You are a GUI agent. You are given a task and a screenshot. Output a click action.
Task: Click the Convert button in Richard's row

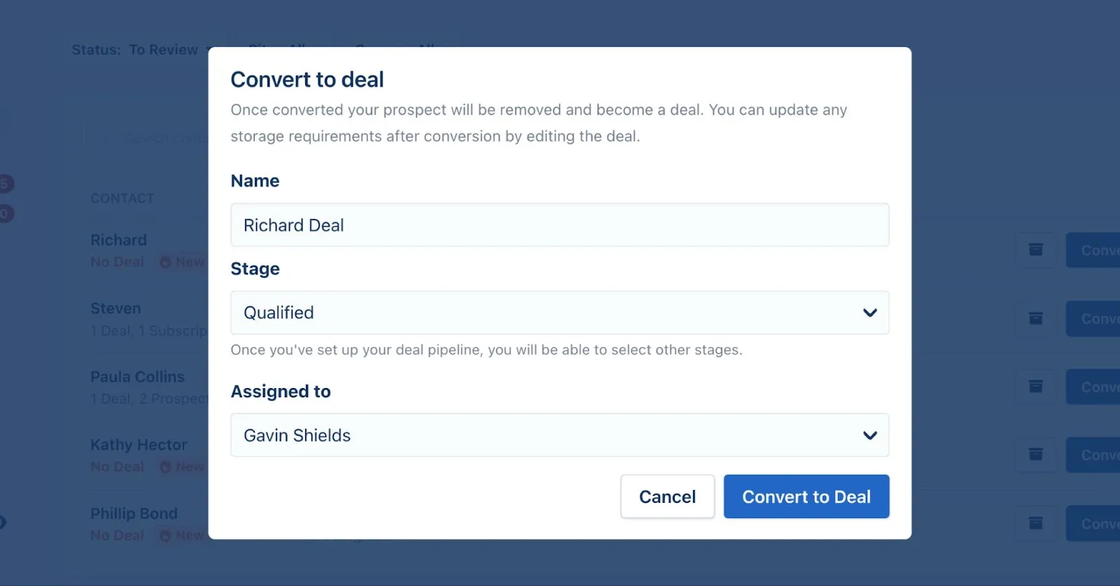pos(1093,250)
